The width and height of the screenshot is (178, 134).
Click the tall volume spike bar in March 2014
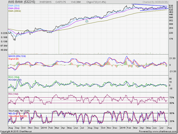[59, 42]
